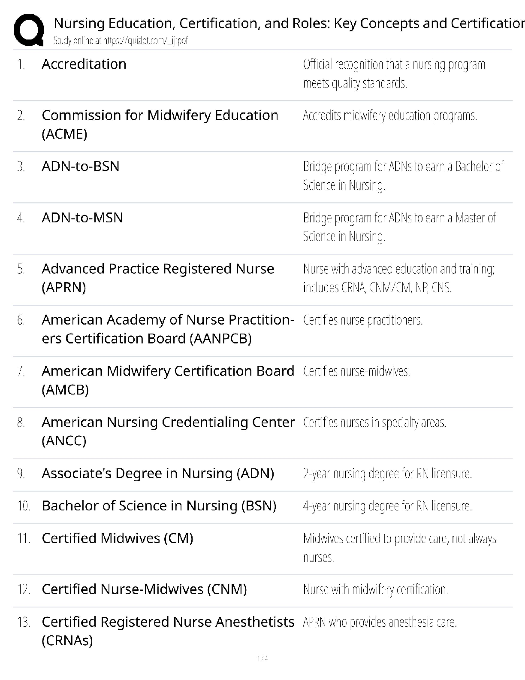Click the definition 'Accredits midwifery education programs'
Viewport: 525px width, 680px height.
coord(390,115)
